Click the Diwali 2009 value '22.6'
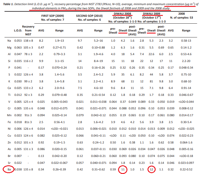 (151, 54)
